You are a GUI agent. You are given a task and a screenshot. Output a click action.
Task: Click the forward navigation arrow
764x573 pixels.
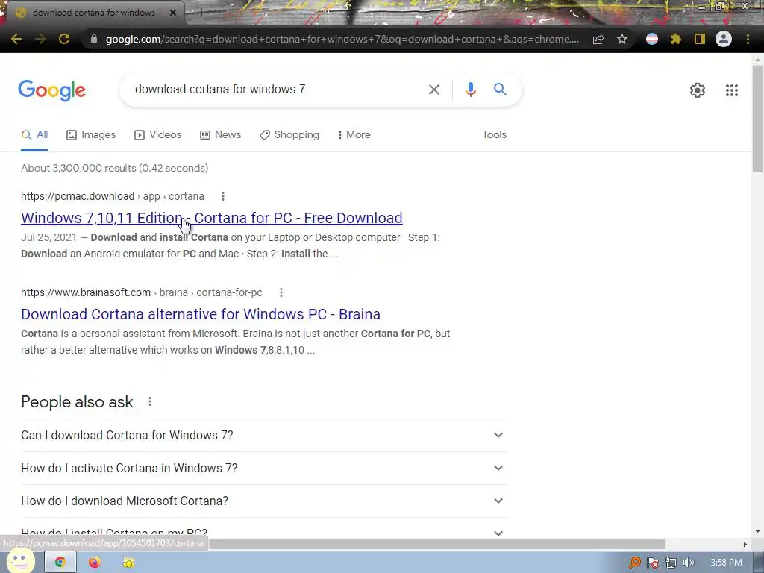tap(40, 39)
